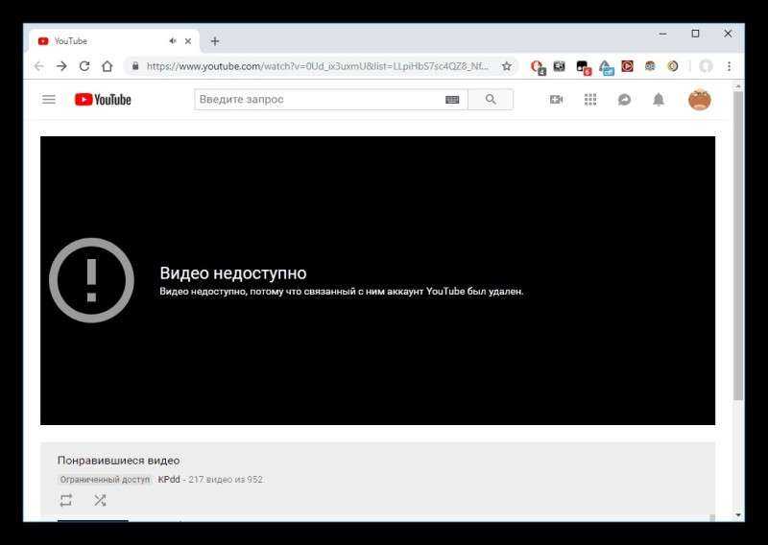
Task: Click the 'Видео недоступно' heading
Action: (x=233, y=272)
